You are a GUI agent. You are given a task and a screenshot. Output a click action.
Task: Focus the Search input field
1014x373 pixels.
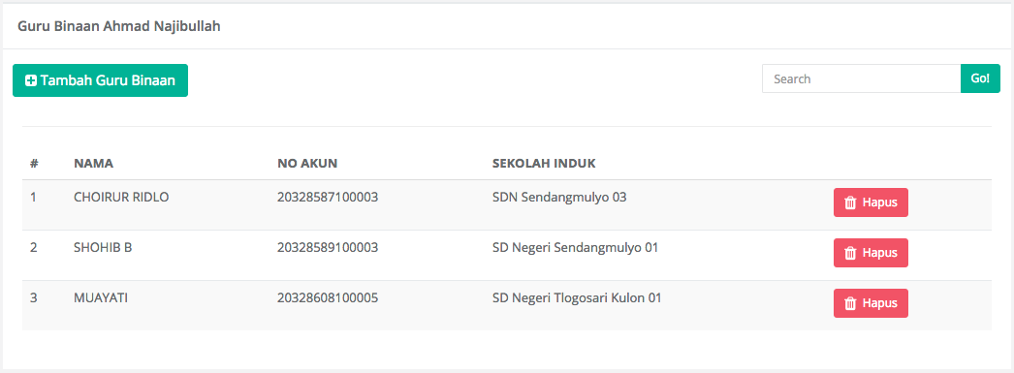pos(862,78)
